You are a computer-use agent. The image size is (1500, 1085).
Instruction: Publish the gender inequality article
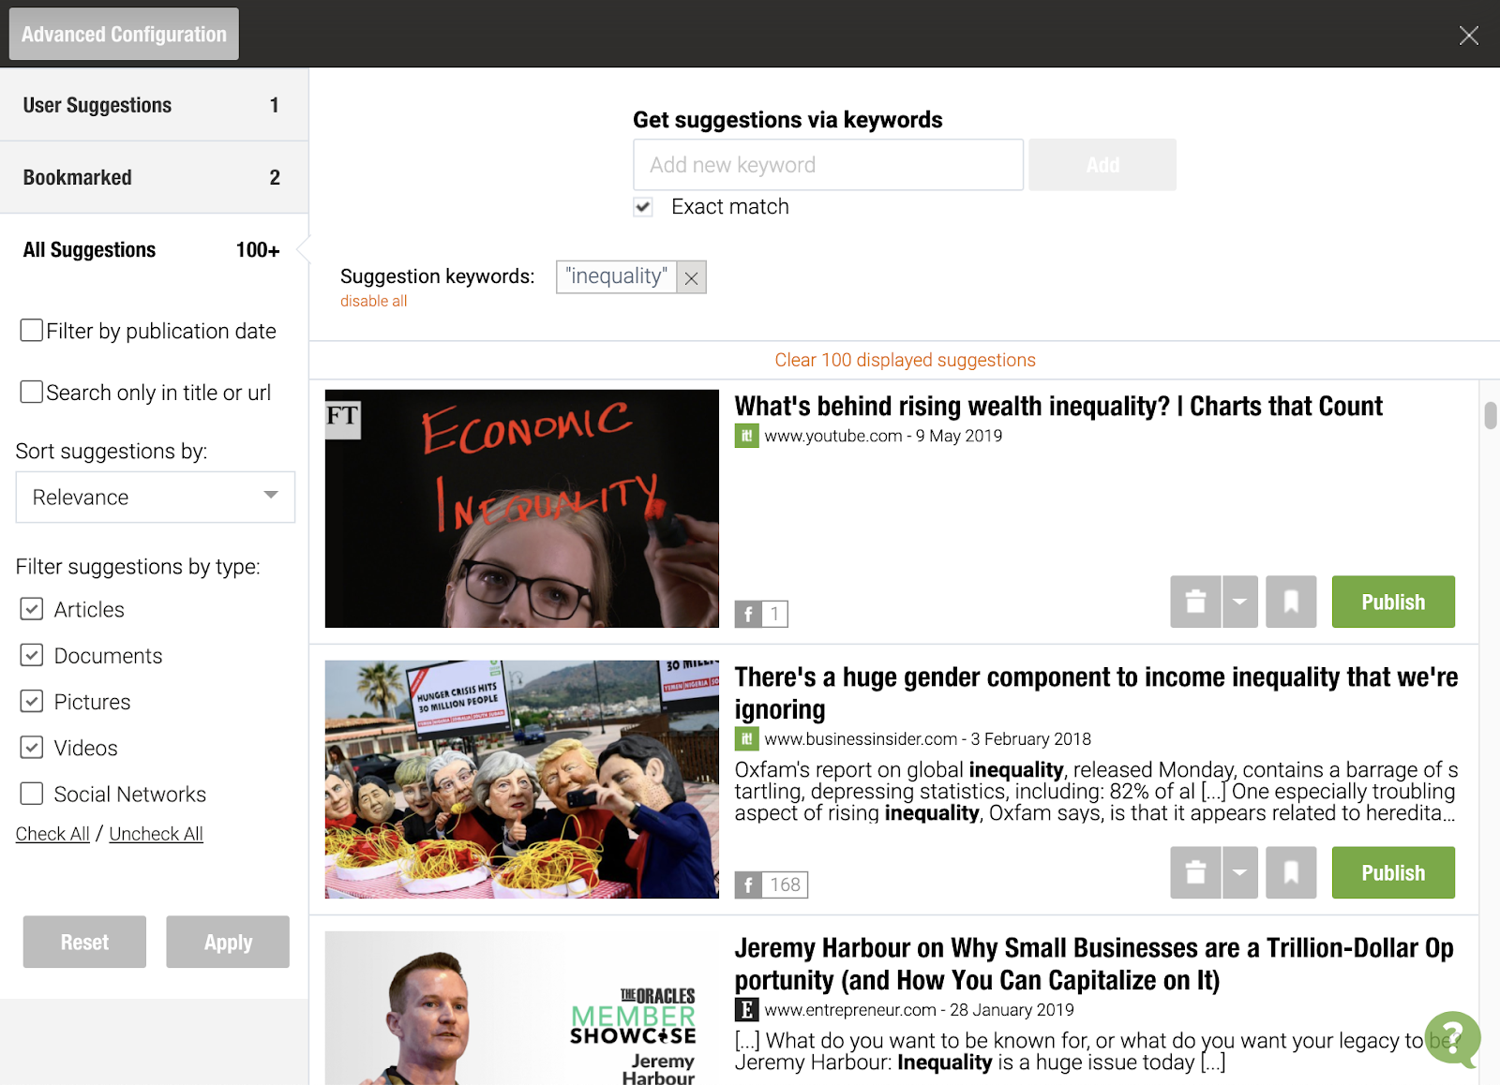coord(1393,872)
